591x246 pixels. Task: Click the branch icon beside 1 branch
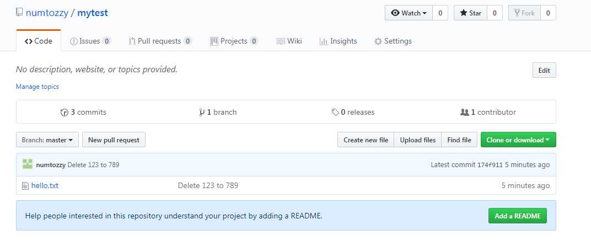[202, 112]
